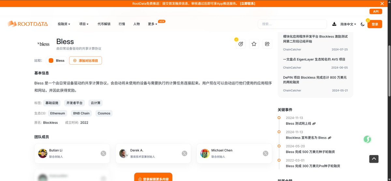This screenshot has height=181, width=391.
Task: Select the 开发者平台 tag
Action: [74, 103]
